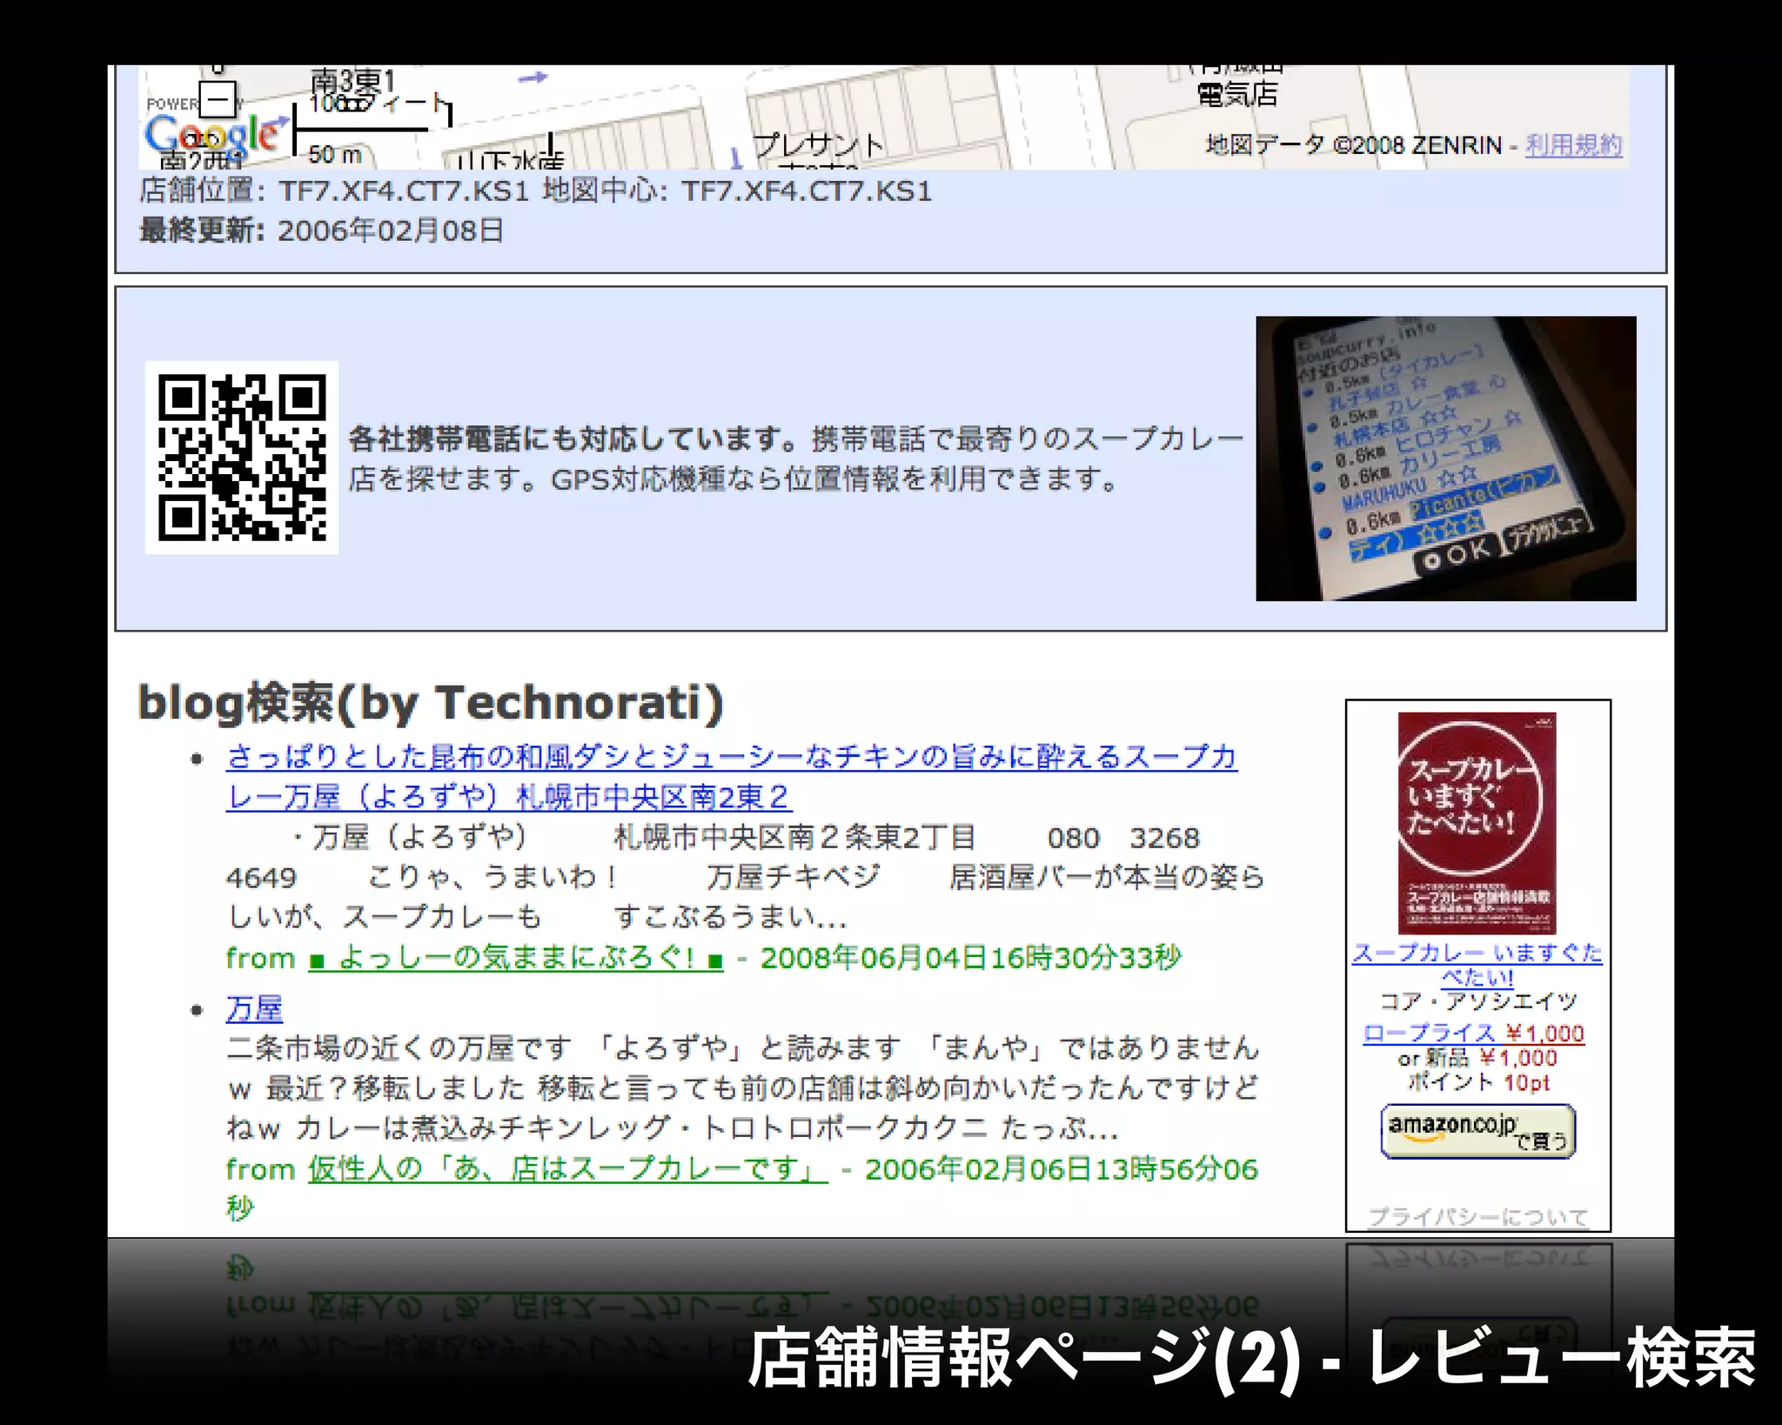Click the 地図中心: TF7.XF4.CT7.KS1 text

(x=737, y=191)
